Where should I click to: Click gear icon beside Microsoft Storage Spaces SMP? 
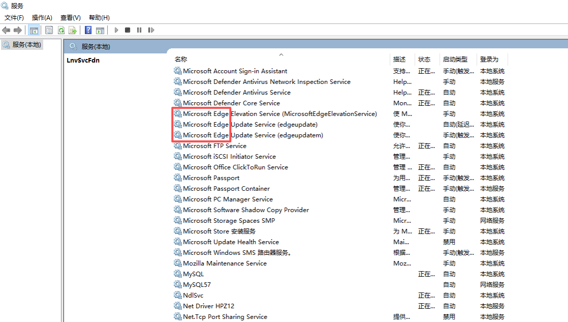click(177, 220)
